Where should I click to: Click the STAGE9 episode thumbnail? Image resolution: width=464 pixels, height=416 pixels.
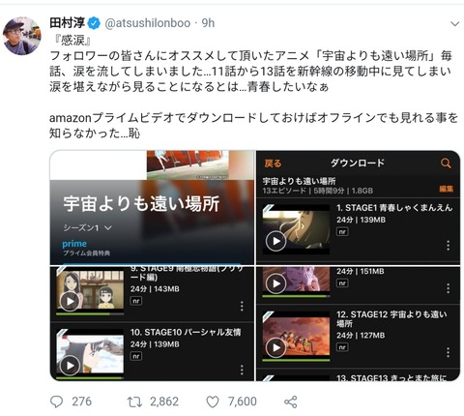pyautogui.click(x=90, y=290)
